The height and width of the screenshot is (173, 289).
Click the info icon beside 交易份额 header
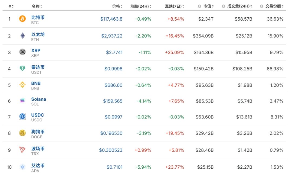pyautogui.click(x=261, y=6)
